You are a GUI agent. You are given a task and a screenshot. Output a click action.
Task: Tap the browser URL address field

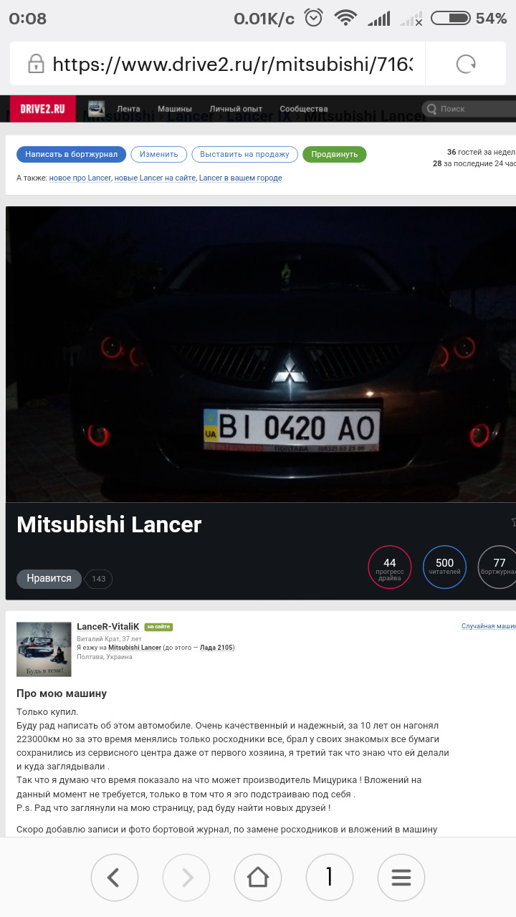[x=233, y=64]
